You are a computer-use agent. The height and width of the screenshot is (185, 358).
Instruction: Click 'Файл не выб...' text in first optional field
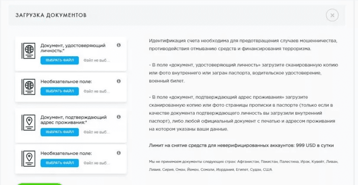96,91
